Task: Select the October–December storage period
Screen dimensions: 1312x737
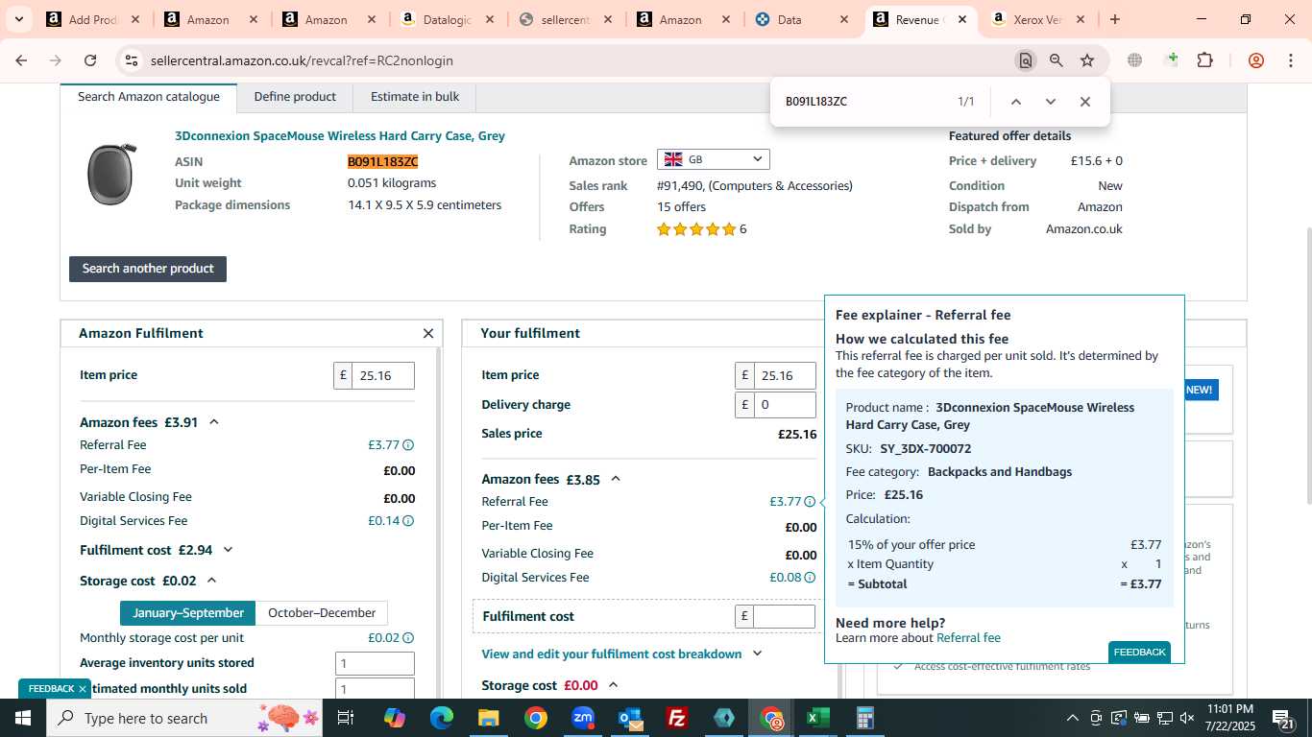Action: point(322,613)
